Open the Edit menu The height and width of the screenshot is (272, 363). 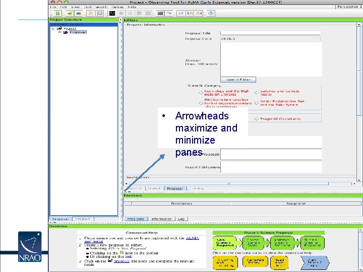64,7
